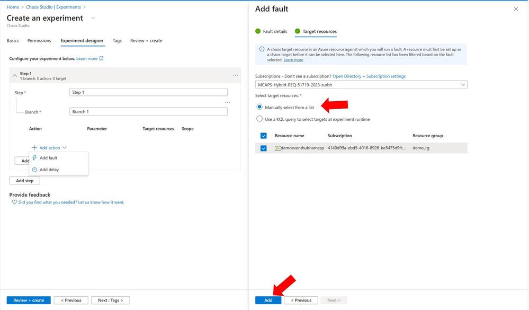The image size is (529, 310).
Task: Open the Subscriptions dropdown
Action: click(x=361, y=85)
